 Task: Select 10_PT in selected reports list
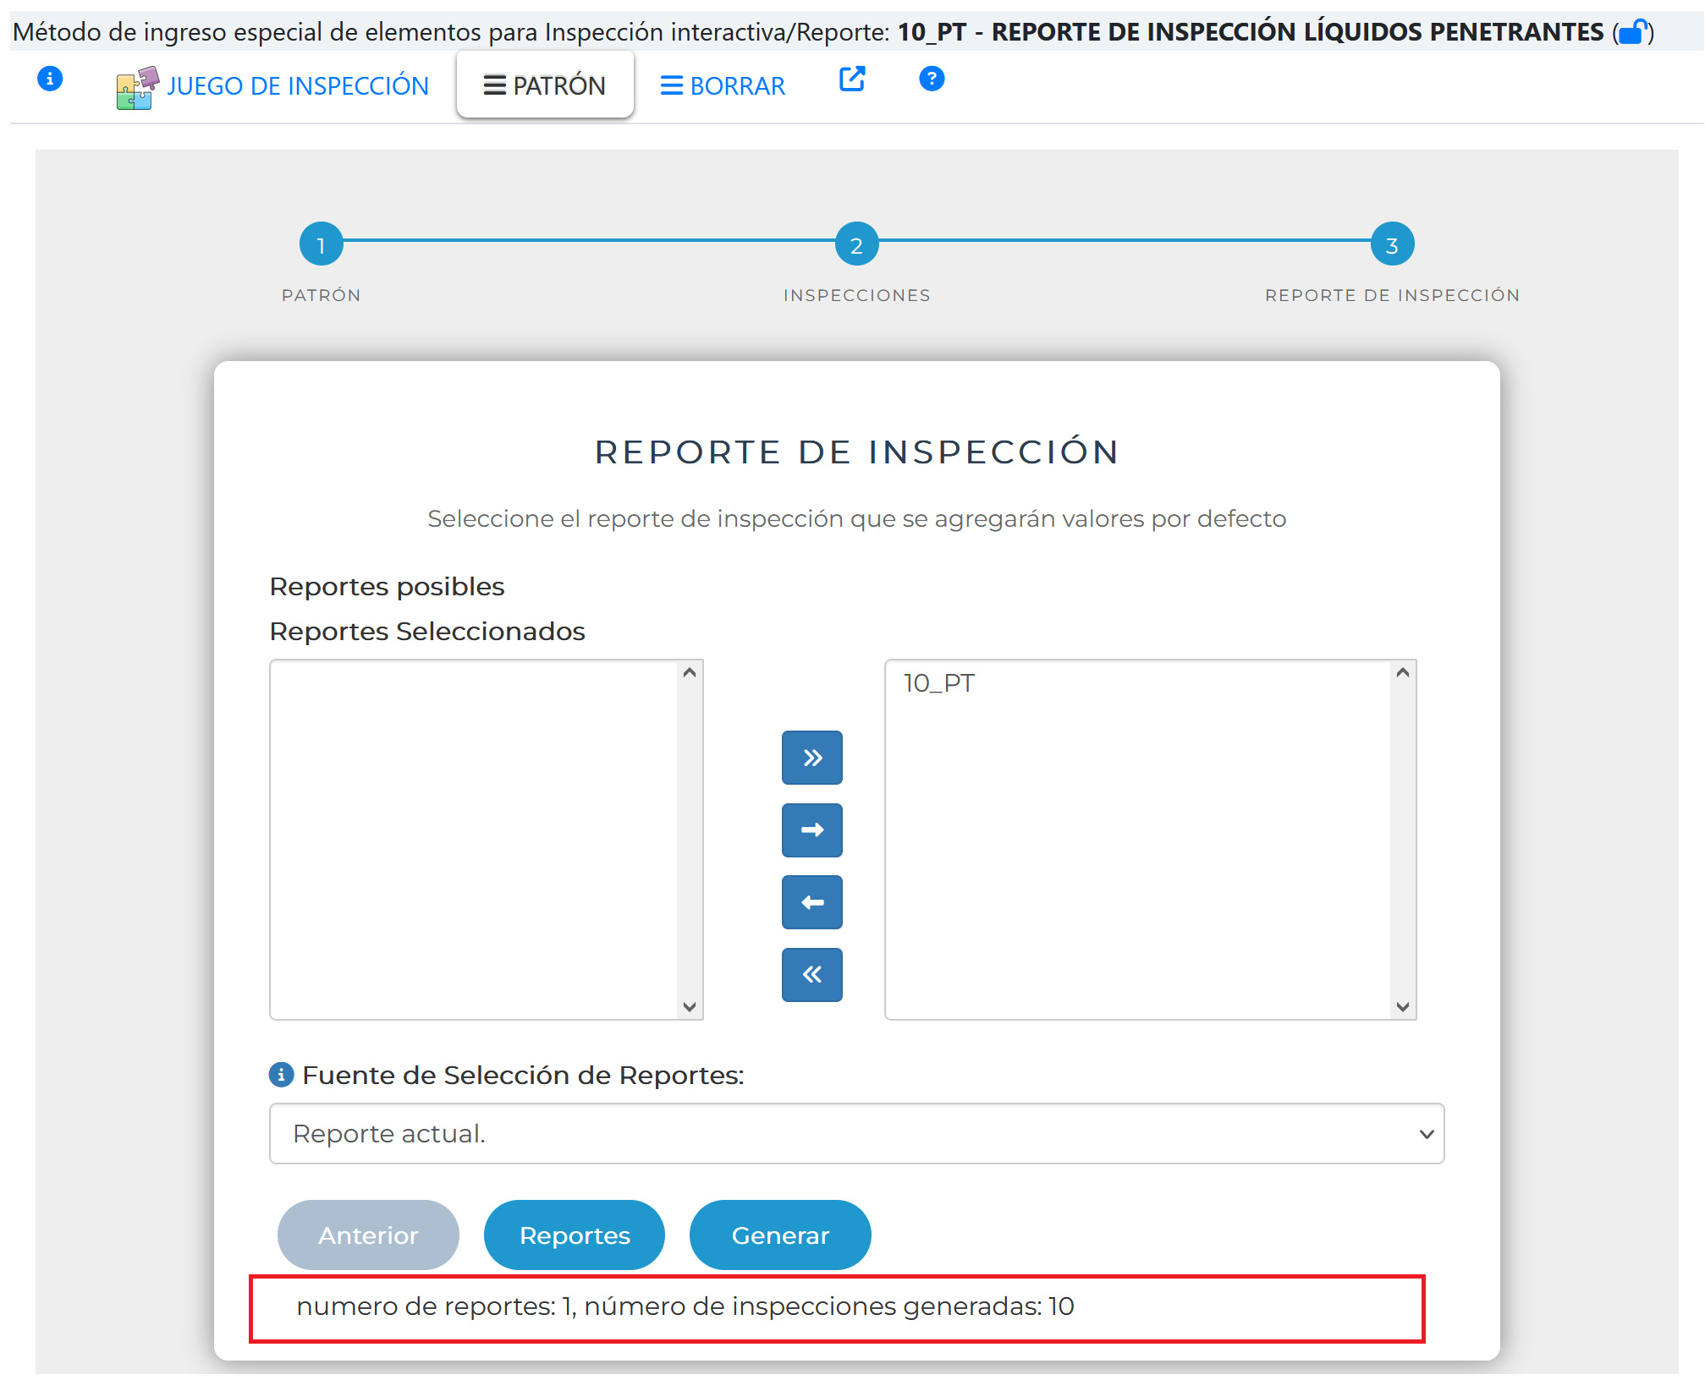tap(939, 683)
